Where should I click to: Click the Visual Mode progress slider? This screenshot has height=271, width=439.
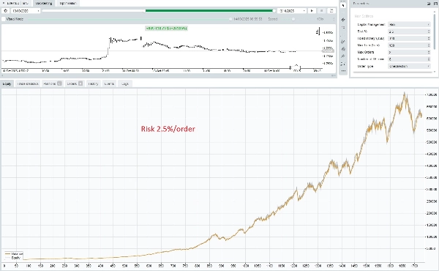130,19
